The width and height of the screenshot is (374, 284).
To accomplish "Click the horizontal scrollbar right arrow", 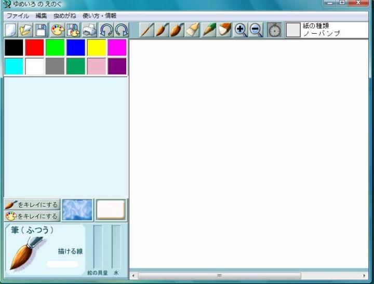I will coord(365,276).
